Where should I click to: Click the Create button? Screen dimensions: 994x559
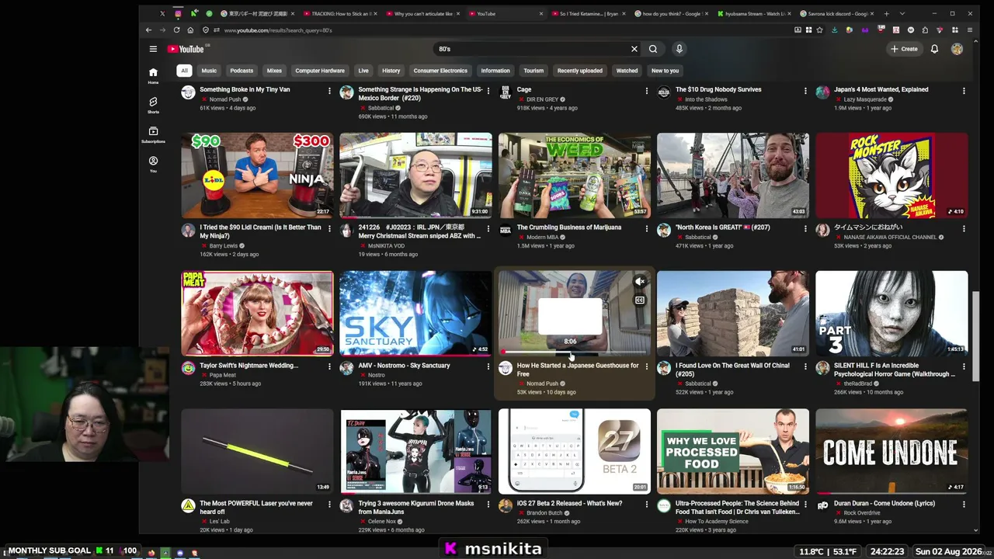coord(905,49)
